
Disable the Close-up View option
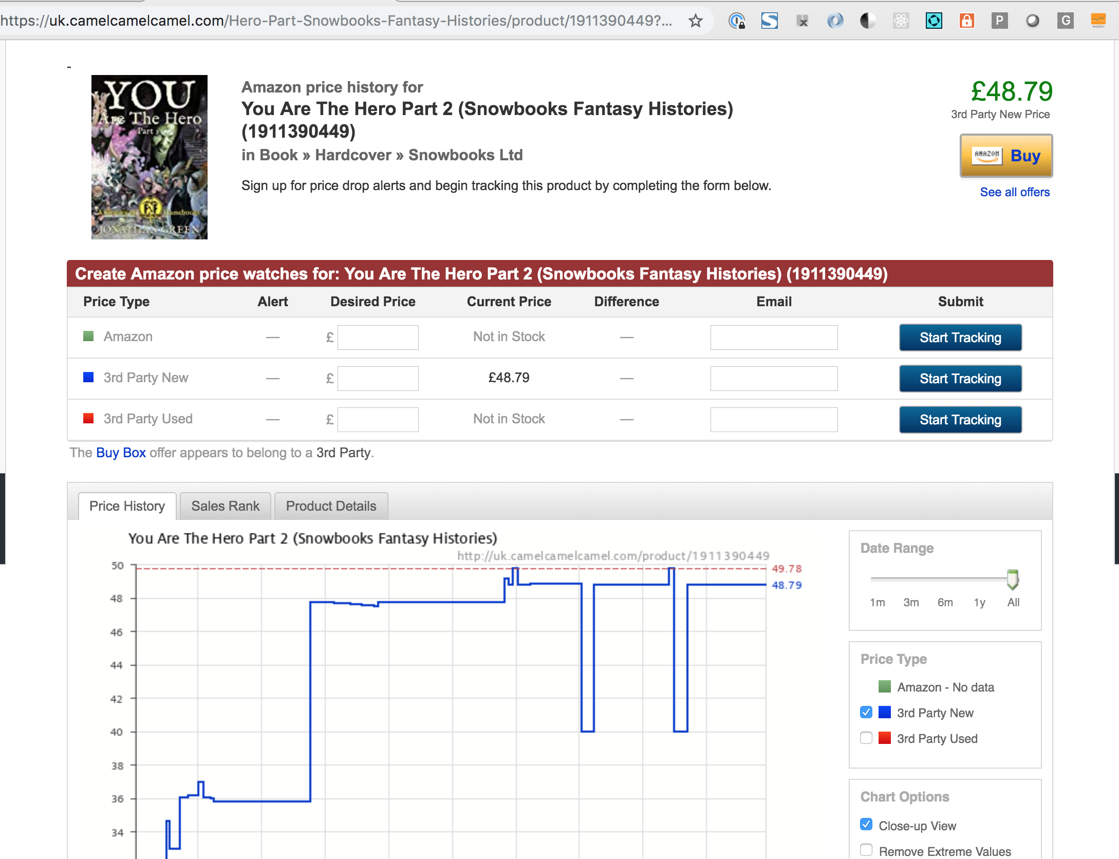coord(866,825)
